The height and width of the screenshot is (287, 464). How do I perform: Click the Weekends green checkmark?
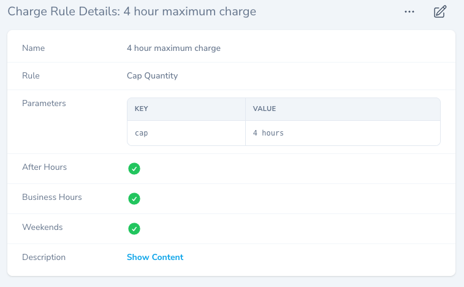(134, 229)
